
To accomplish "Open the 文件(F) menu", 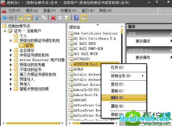I will pyautogui.click(x=14, y=11).
